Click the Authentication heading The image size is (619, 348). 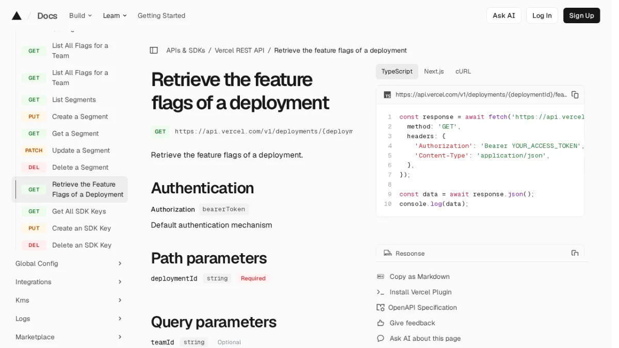[202, 188]
